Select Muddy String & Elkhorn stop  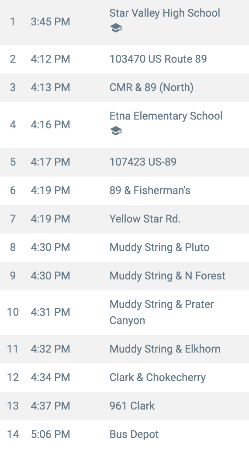[165, 349]
